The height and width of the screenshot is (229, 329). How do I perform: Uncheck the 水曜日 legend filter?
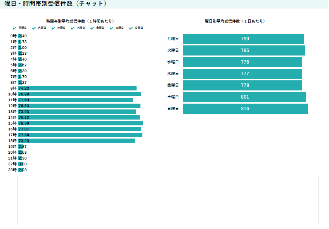(54, 28)
